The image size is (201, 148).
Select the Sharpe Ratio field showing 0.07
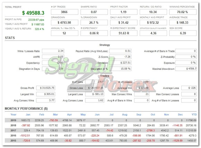point(94,12)
